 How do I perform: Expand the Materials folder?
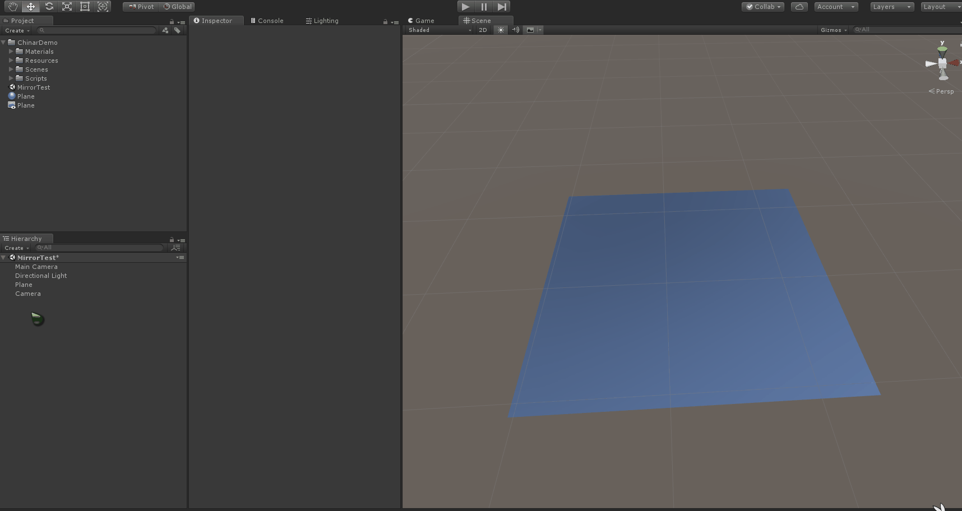pos(11,52)
